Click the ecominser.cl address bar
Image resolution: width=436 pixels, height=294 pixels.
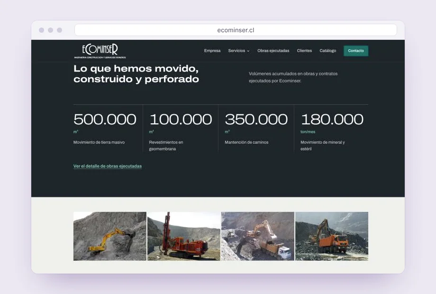click(x=236, y=30)
